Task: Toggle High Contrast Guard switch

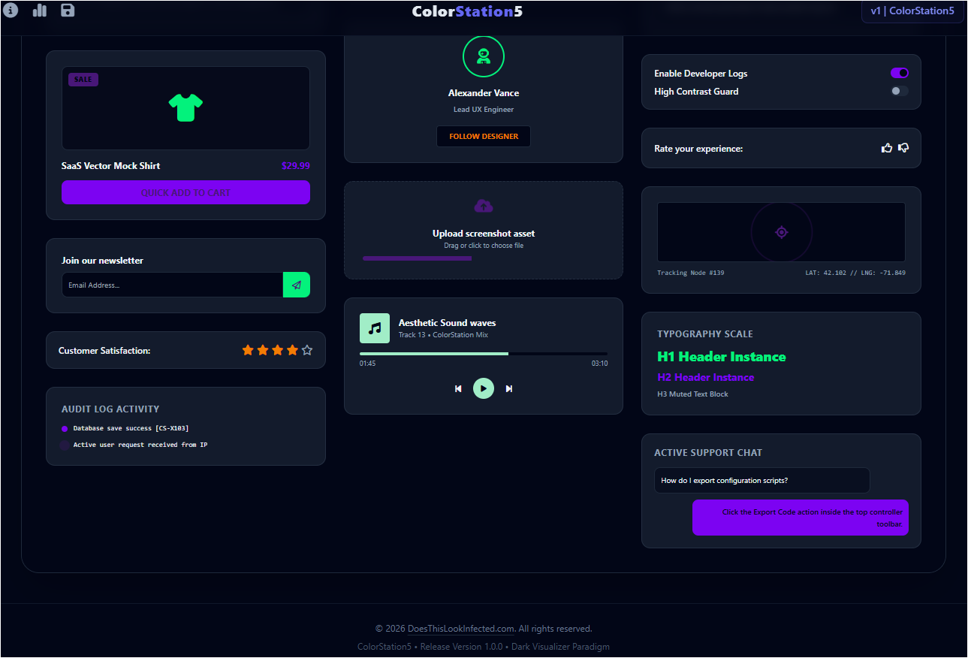Action: [900, 91]
